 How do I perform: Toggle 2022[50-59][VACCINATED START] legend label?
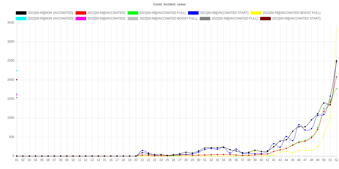296,18
